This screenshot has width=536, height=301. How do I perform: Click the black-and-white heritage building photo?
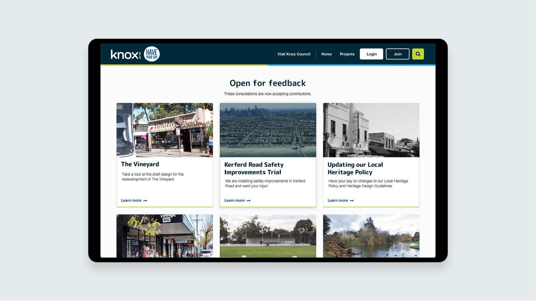coord(371,130)
